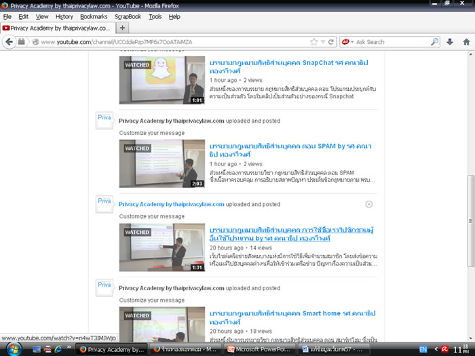Screen dimensions: 475x356
Task: Open a new tab with plus button
Action: [x=122, y=28]
